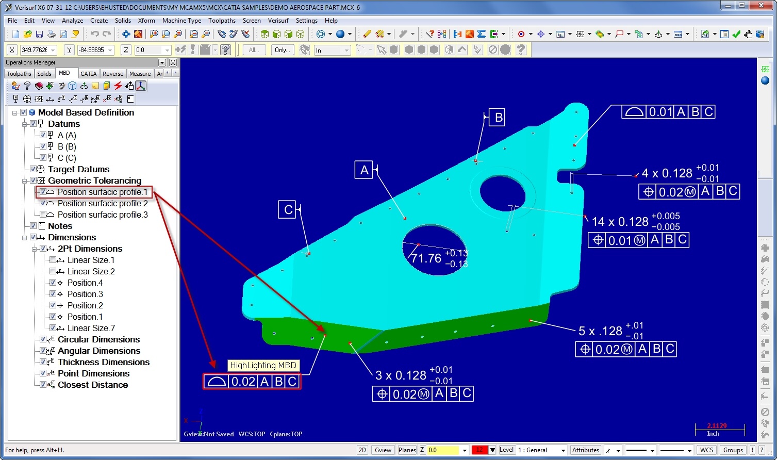This screenshot has width=777, height=460.
Task: Select Position surfacic profile.1 tree item
Action: pos(102,192)
